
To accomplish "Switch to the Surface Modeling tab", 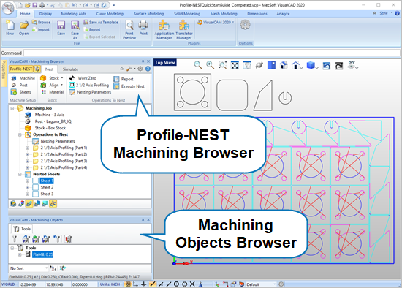I will [148, 14].
